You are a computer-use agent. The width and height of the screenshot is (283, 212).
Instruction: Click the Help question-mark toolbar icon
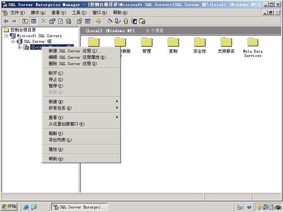point(79,21)
